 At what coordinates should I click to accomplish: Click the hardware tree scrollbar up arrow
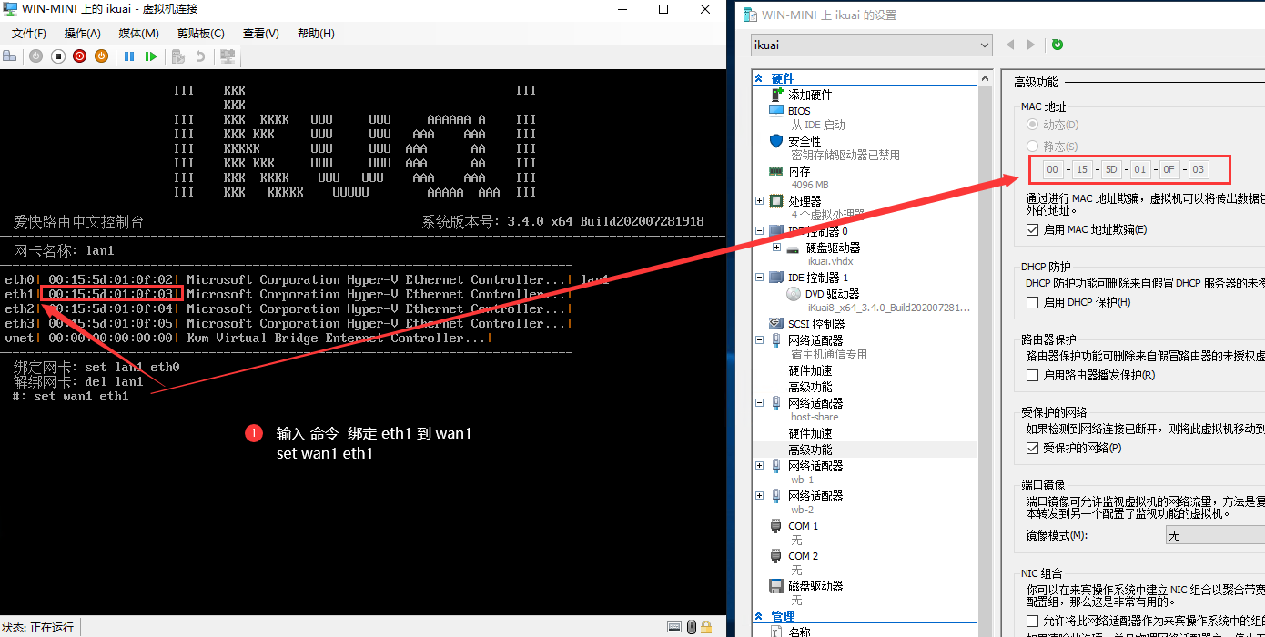984,79
